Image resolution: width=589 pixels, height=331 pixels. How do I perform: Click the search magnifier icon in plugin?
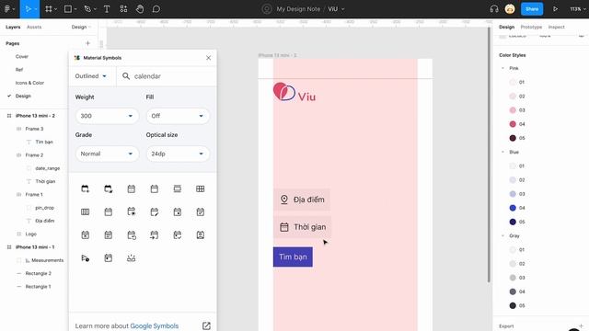click(x=126, y=76)
